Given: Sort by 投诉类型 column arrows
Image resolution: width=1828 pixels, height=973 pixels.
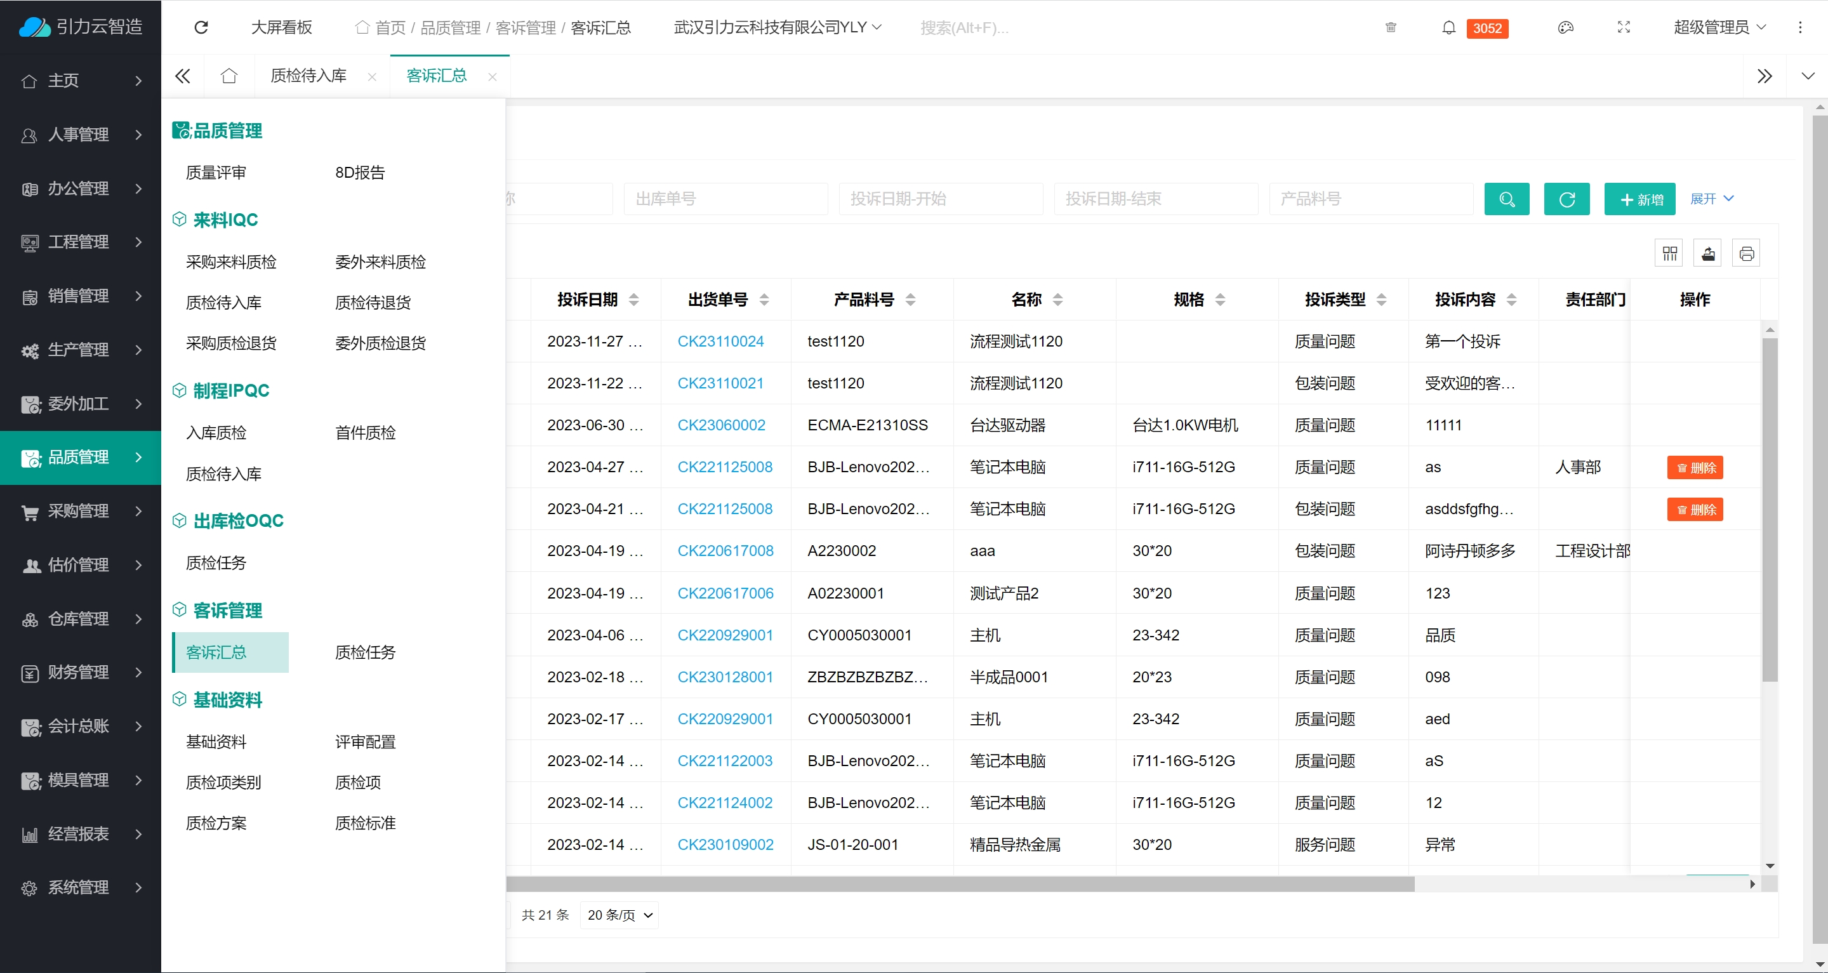Looking at the screenshot, I should tap(1381, 300).
